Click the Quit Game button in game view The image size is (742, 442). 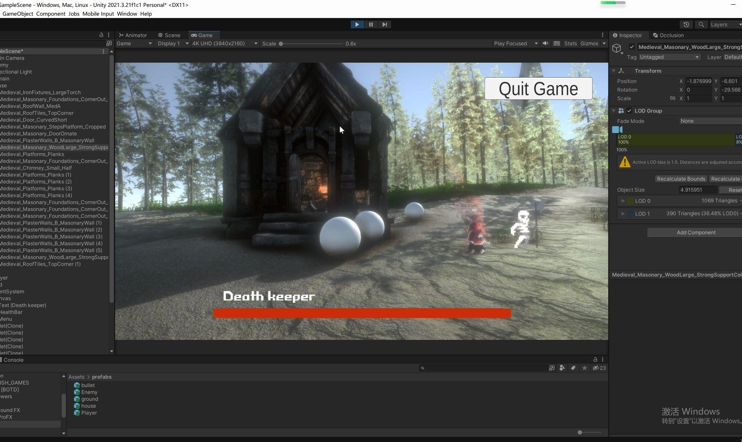[x=538, y=89]
